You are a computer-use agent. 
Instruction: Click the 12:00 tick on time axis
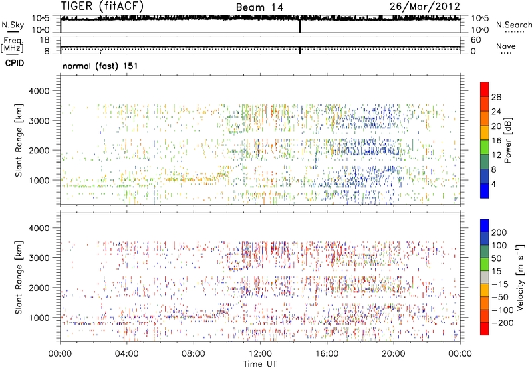[x=260, y=353]
